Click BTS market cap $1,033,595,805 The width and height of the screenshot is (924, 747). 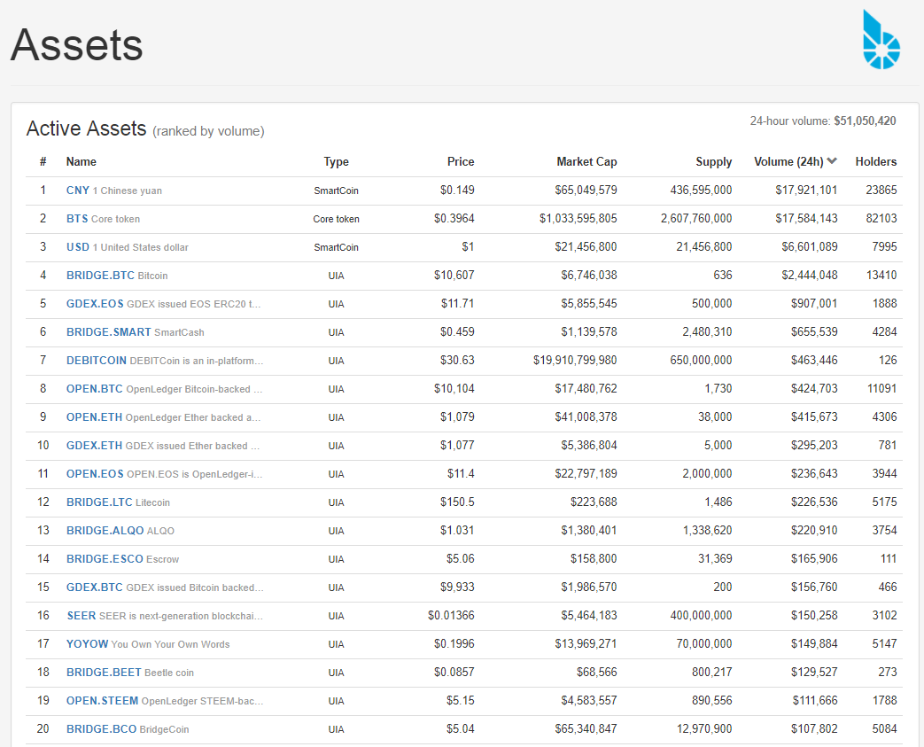point(578,218)
